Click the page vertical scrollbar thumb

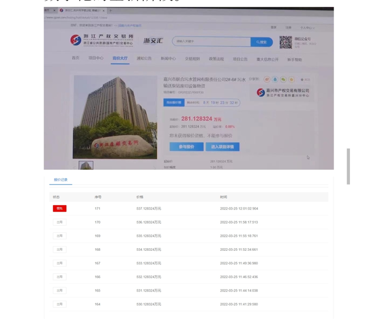point(348,166)
